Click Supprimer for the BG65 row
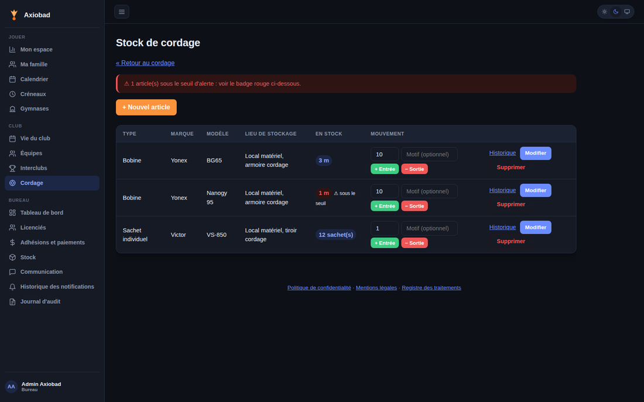 [511, 167]
